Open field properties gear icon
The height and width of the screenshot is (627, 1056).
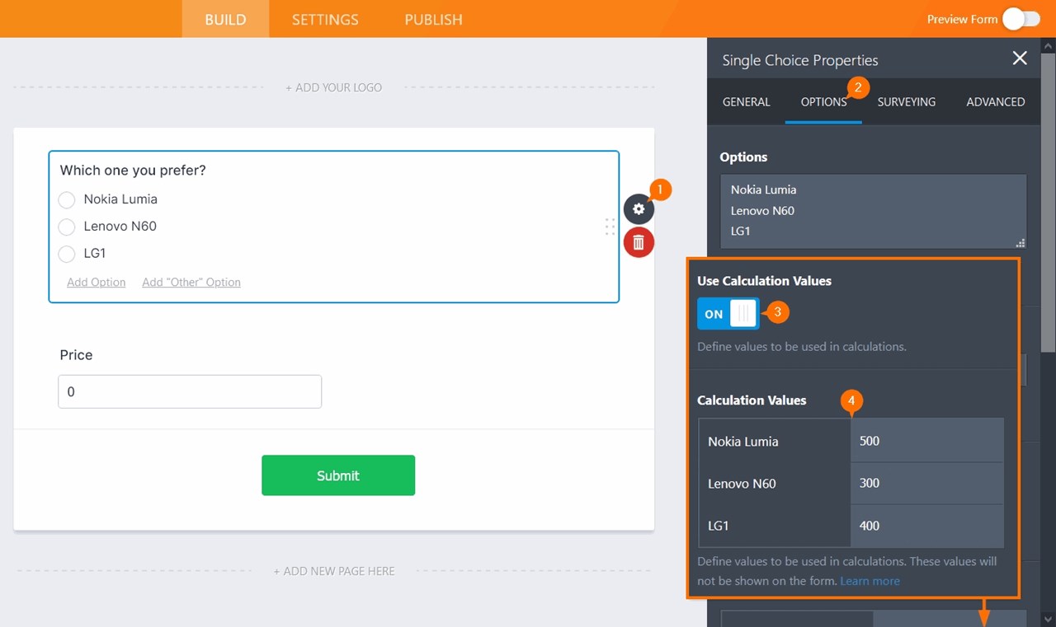[639, 209]
